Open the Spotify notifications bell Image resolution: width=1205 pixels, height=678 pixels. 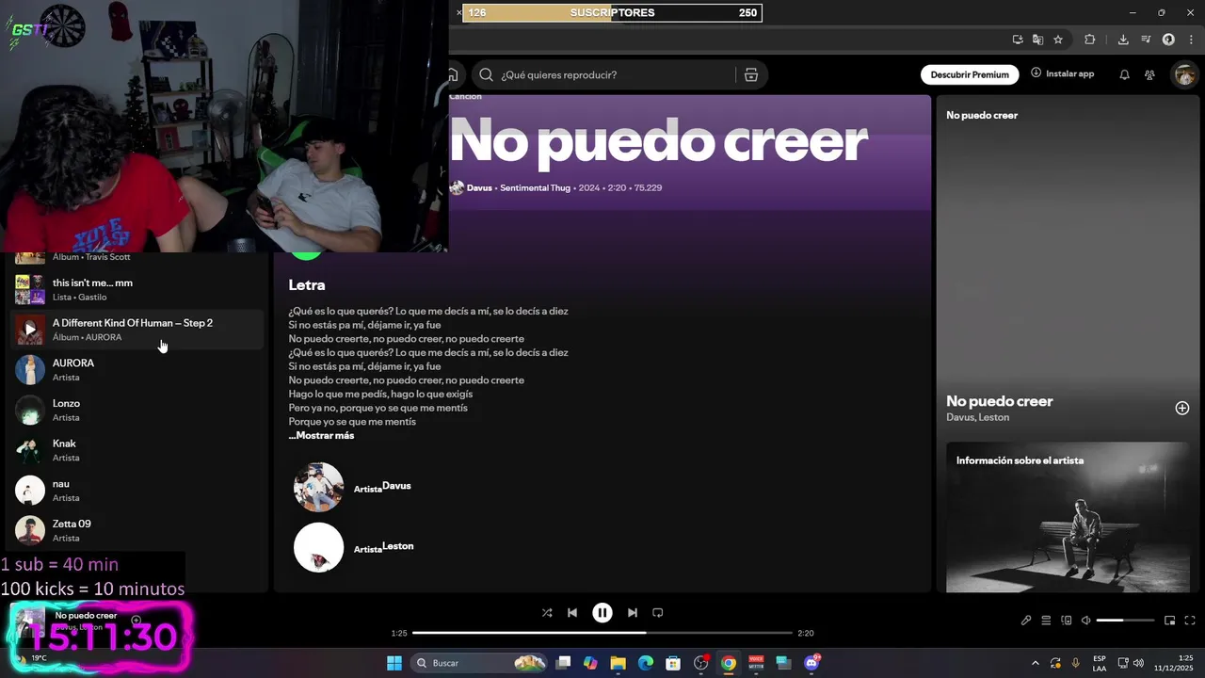[1124, 74]
